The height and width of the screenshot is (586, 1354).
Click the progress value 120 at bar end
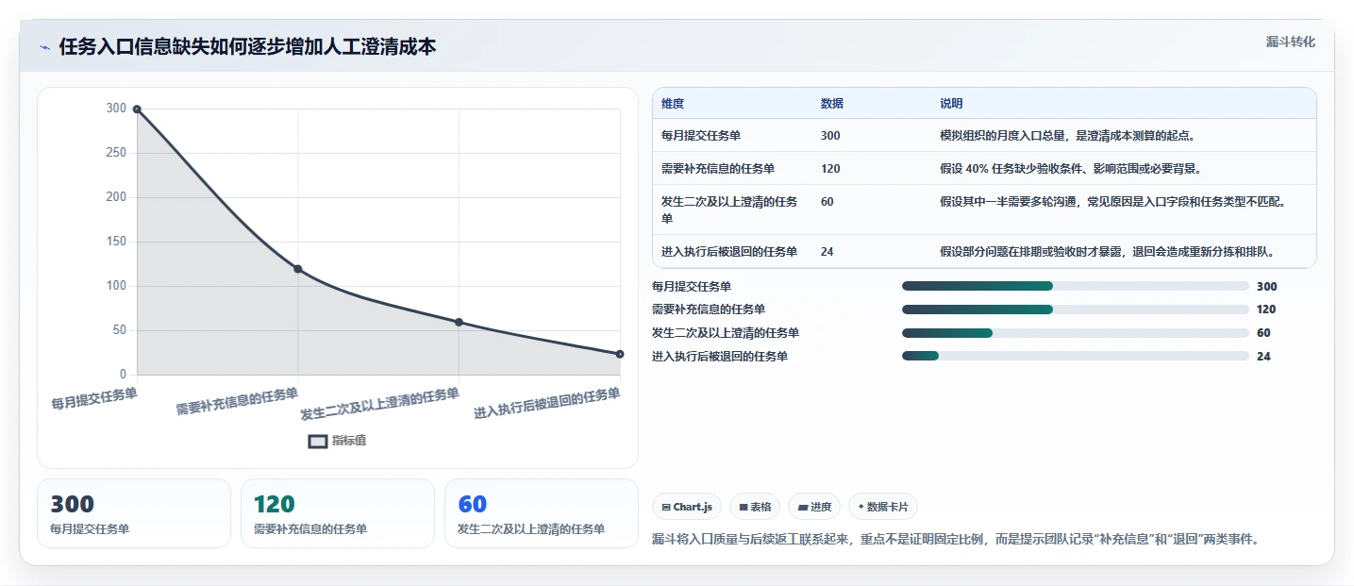point(1266,310)
